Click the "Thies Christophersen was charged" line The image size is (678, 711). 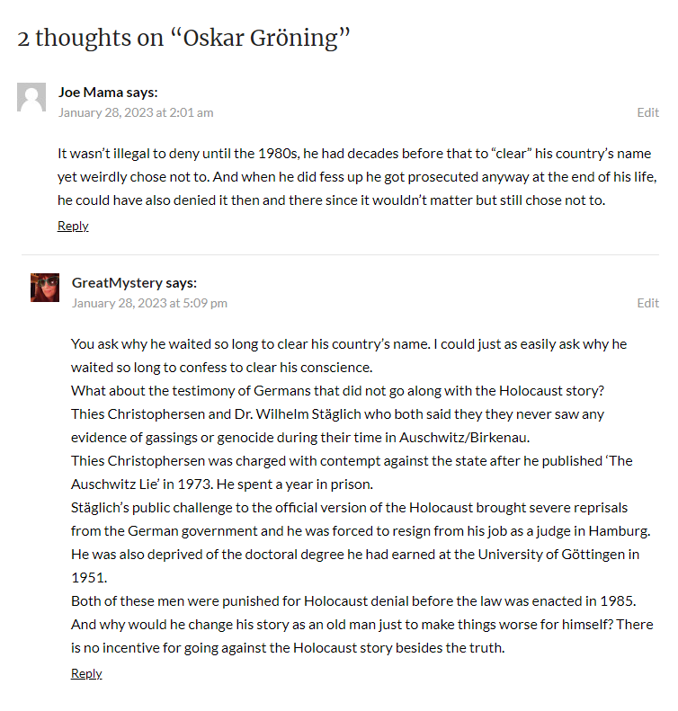click(x=352, y=460)
